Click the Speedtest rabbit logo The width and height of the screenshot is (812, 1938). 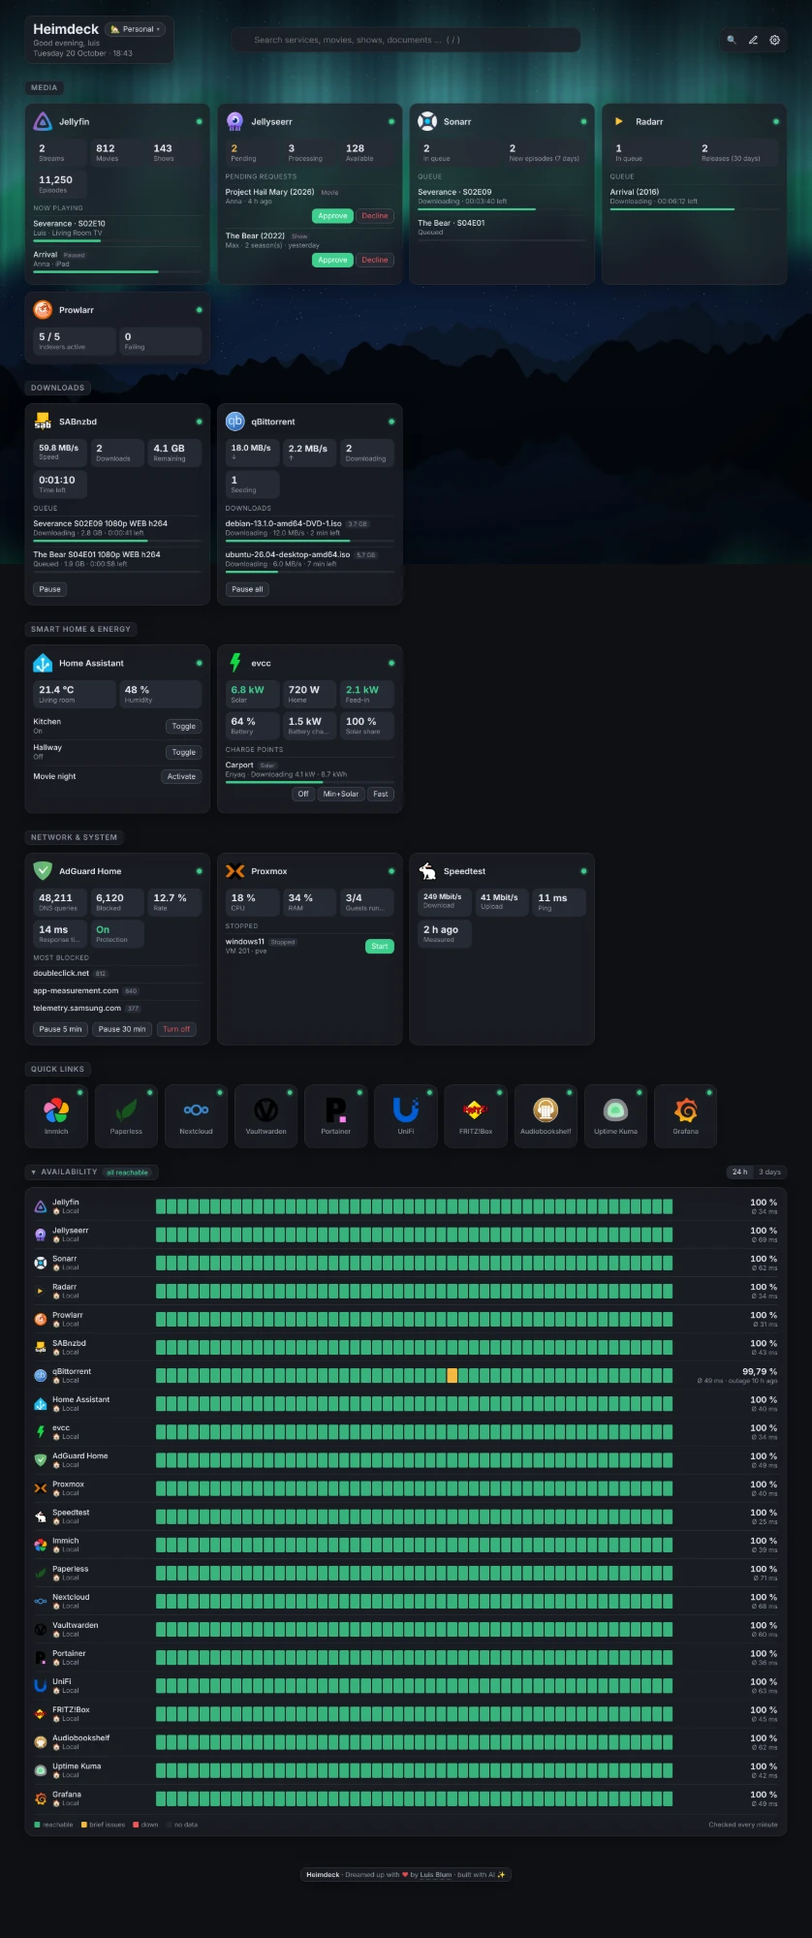(x=427, y=870)
